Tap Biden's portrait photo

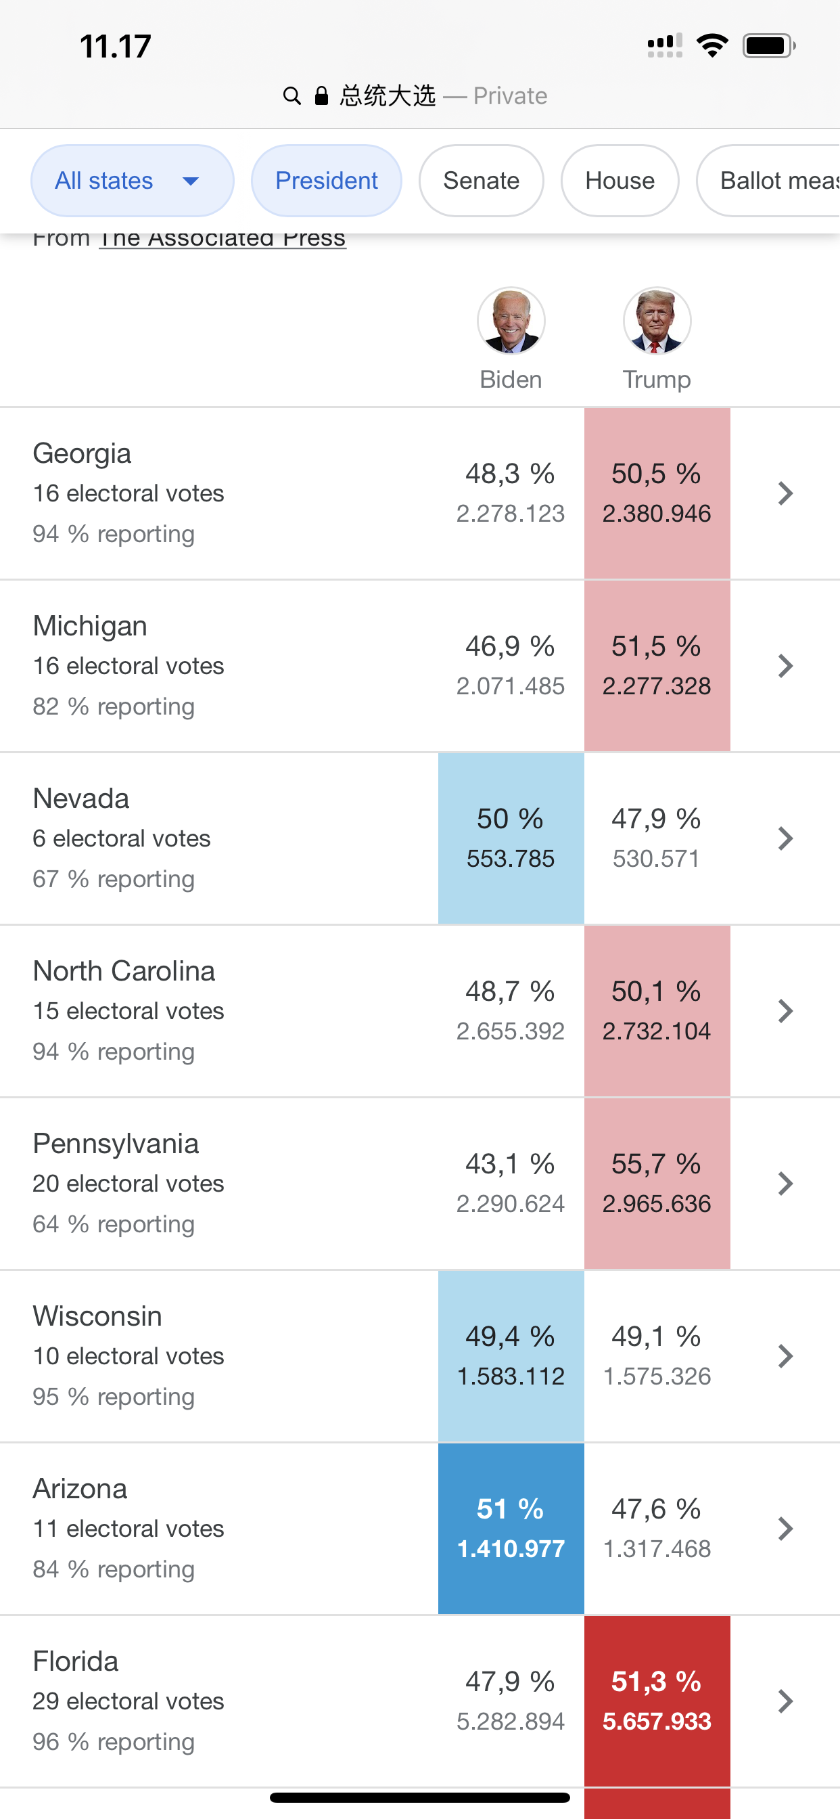tap(511, 321)
